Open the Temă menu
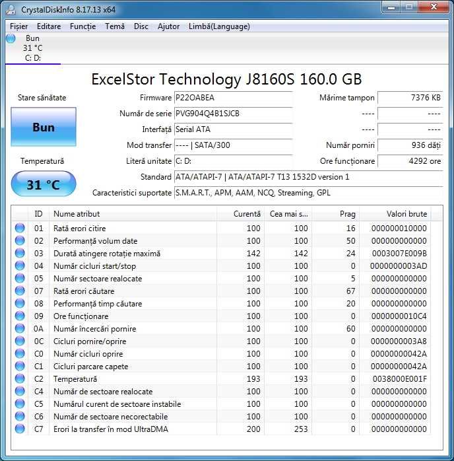This screenshot has width=454, height=461. coord(115,26)
